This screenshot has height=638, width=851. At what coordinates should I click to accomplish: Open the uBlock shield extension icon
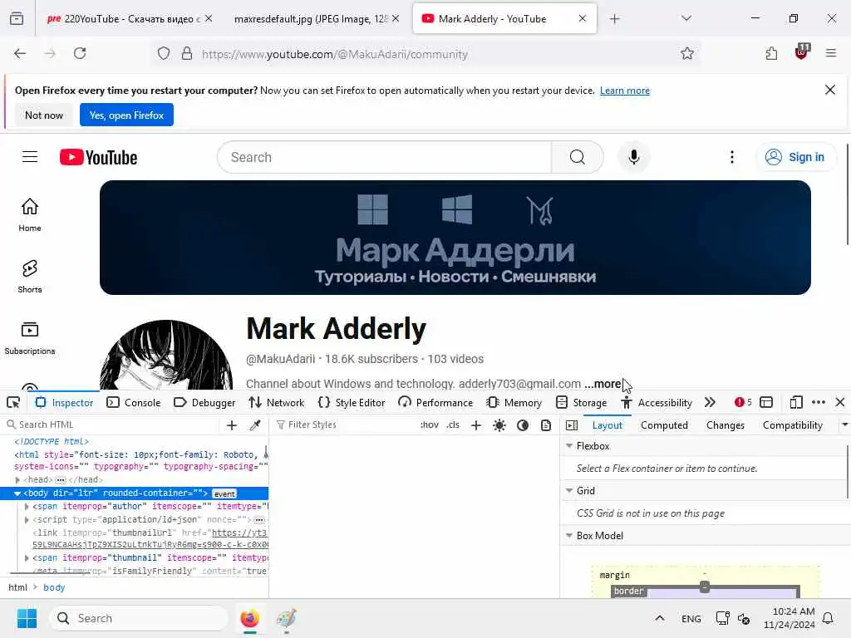(802, 52)
